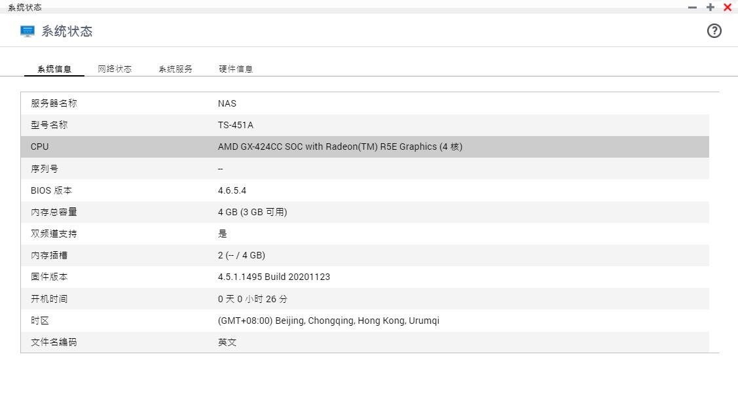
Task: Open the 网络状态 tab
Action: tap(115, 69)
